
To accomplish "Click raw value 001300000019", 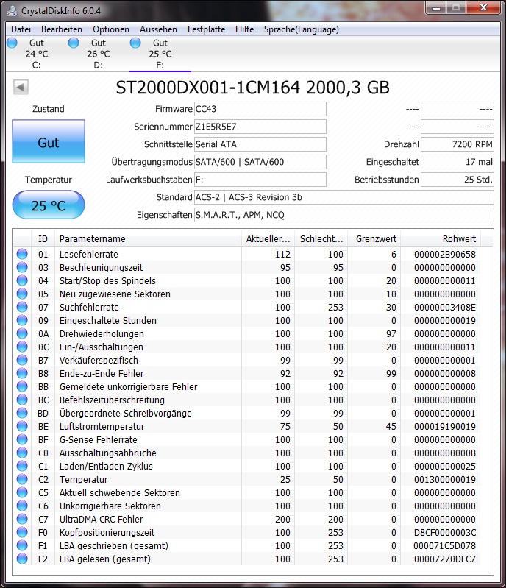I will pyautogui.click(x=445, y=480).
